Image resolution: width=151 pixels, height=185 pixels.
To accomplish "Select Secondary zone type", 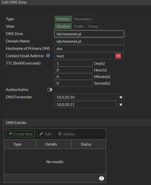I will click(83, 19).
